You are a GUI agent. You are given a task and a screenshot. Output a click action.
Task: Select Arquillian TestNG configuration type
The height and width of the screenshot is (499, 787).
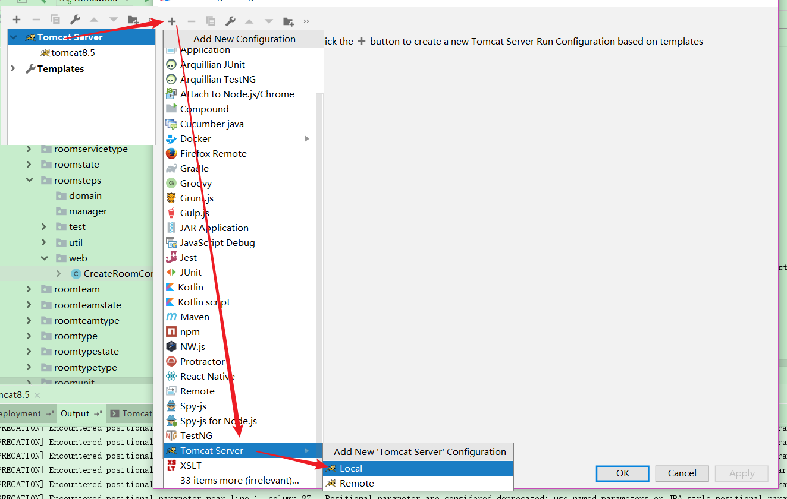tap(239, 79)
